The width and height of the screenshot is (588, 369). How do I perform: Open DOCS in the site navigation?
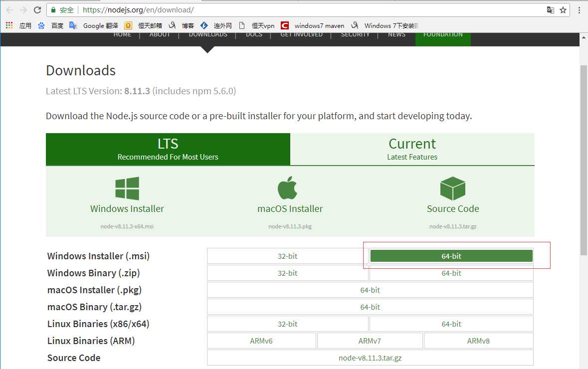(254, 34)
